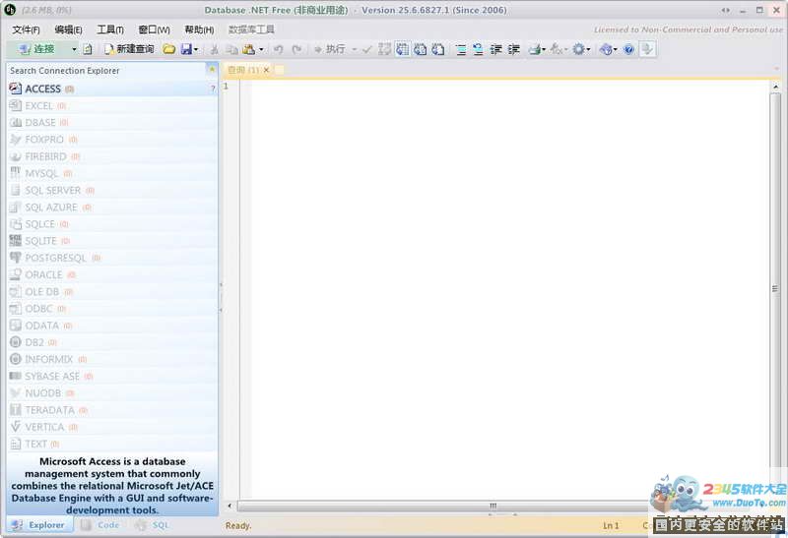Viewport: 788px width, 538px height.
Task: Select SQLITE in the connection list
Action: (112, 241)
